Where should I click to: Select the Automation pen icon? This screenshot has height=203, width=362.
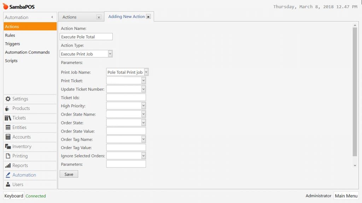coord(7,175)
